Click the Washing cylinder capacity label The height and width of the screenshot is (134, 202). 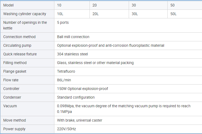pos(25,14)
